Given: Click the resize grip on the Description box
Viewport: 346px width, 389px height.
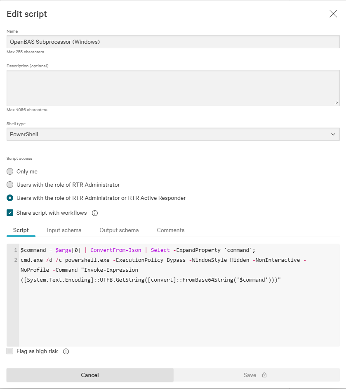Looking at the screenshot, I should pos(337,102).
